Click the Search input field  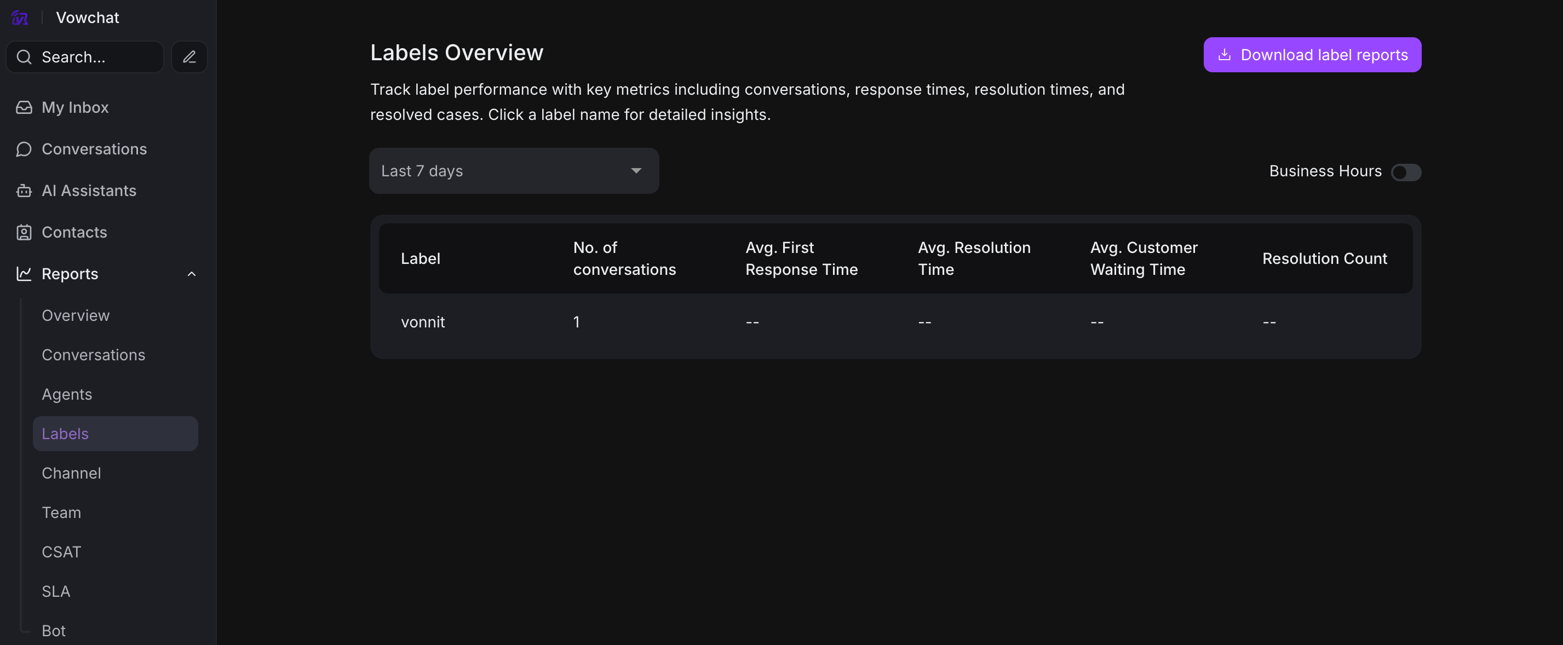97,57
